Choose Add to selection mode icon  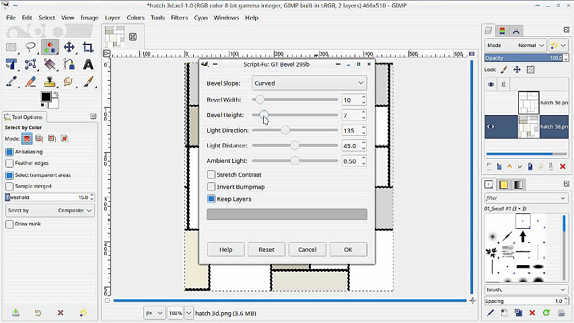click(x=39, y=139)
